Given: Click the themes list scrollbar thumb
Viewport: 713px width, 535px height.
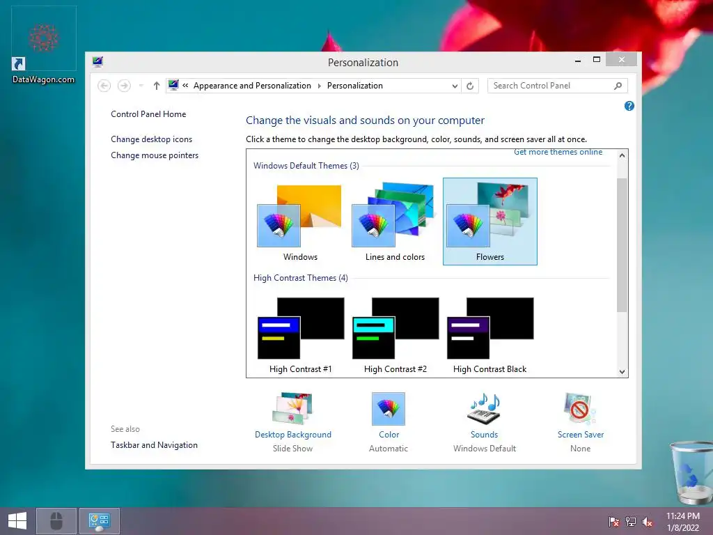Looking at the screenshot, I should 622,245.
